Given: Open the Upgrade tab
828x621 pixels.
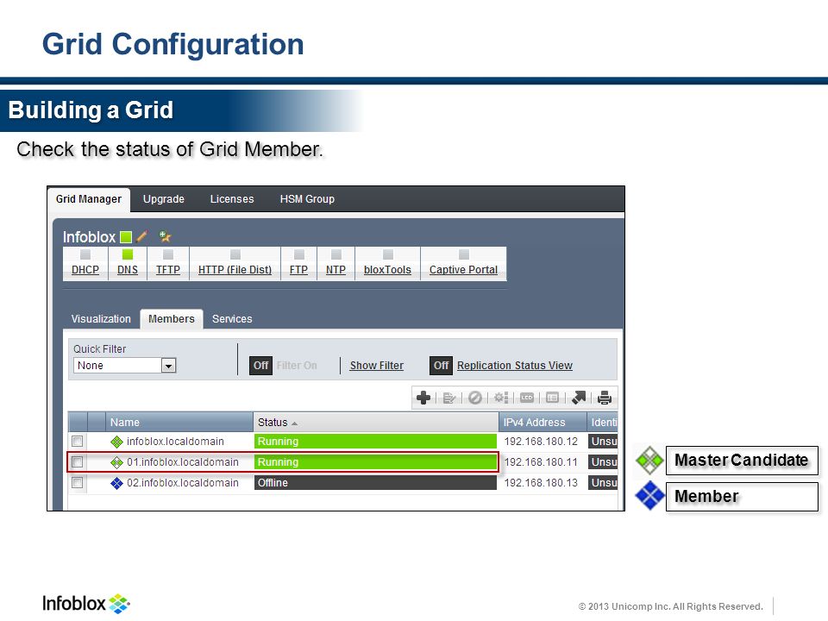Looking at the screenshot, I should coord(164,199).
